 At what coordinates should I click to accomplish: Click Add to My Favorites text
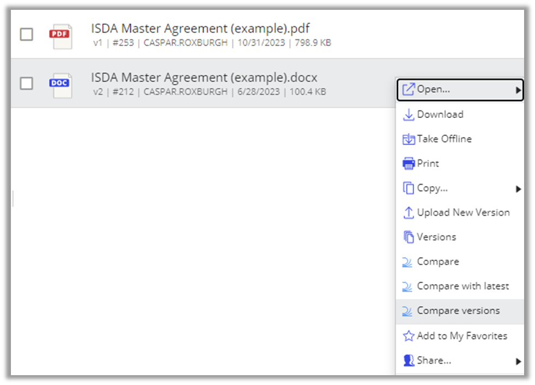click(462, 336)
